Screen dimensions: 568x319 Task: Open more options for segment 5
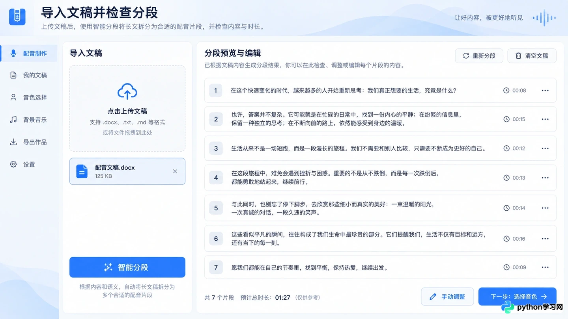pyautogui.click(x=545, y=208)
